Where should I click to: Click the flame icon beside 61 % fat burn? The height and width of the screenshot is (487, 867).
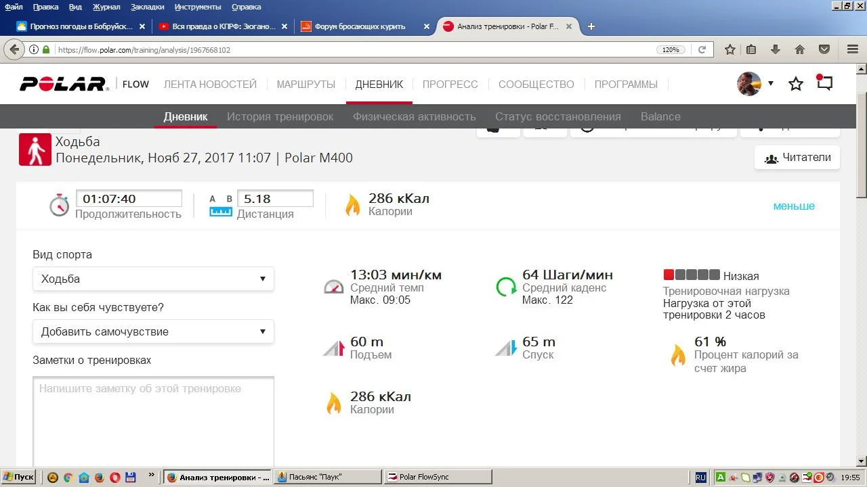coord(678,355)
